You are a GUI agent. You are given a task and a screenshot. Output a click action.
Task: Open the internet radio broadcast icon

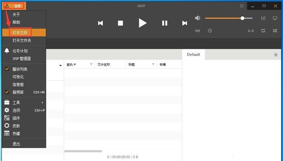[x=197, y=31]
